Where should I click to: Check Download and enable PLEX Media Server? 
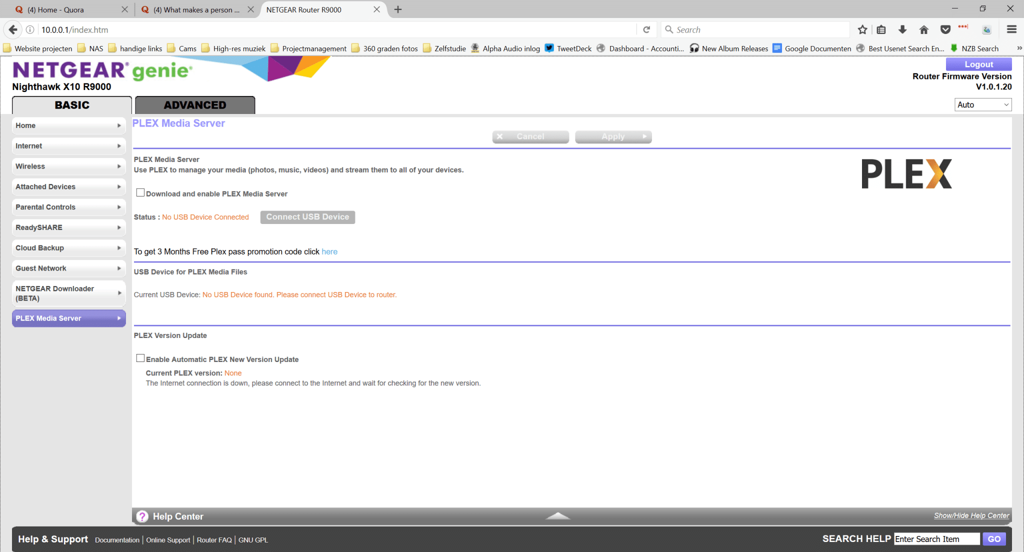pyautogui.click(x=140, y=192)
